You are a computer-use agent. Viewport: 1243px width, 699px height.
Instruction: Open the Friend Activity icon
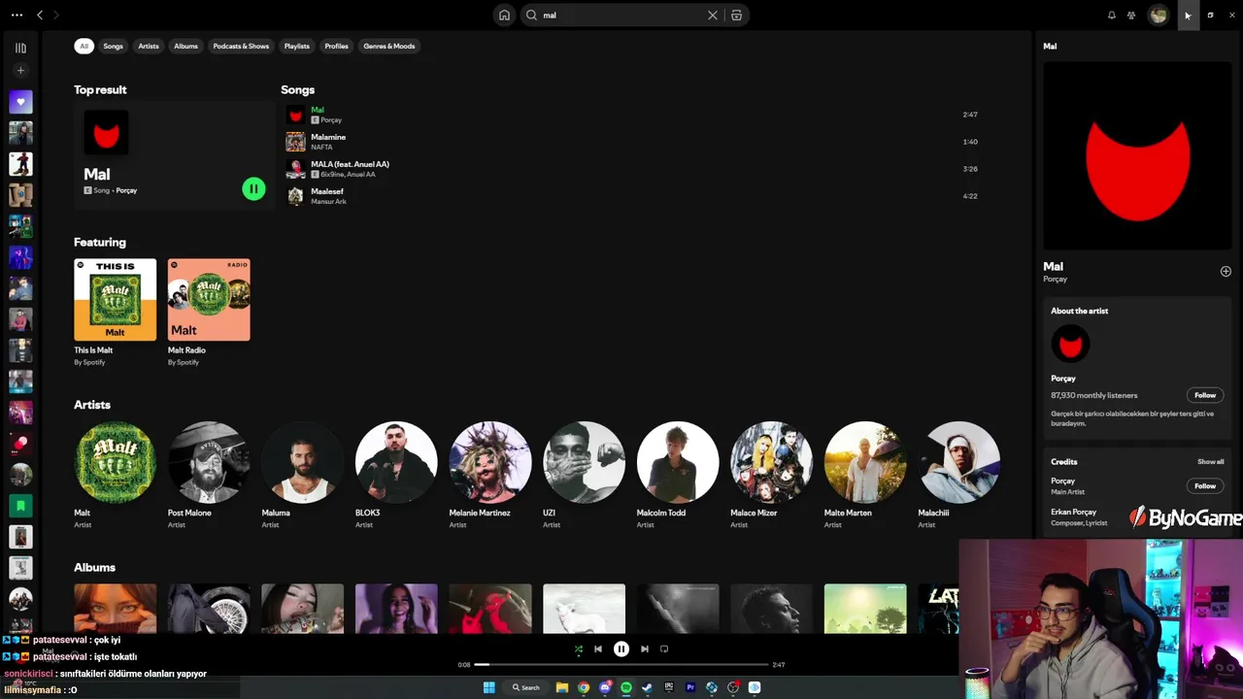tap(1132, 15)
